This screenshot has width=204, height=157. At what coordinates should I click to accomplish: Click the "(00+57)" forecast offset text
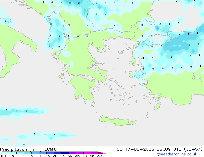coord(193,149)
